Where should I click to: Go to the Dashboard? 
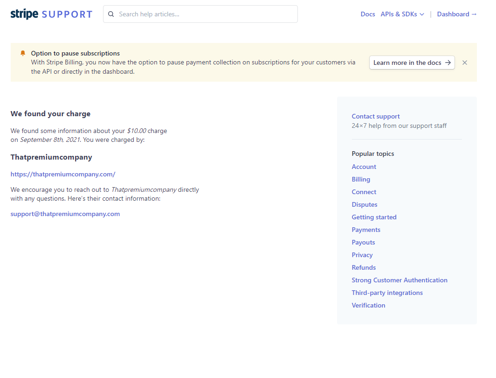[x=457, y=14]
